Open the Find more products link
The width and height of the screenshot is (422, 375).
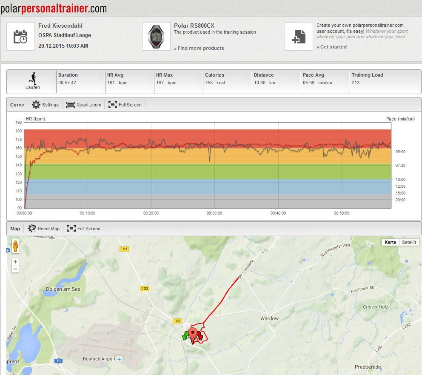tap(199, 48)
